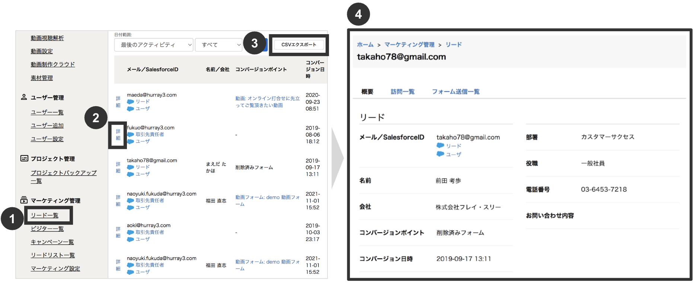This screenshot has height=283, width=693.
Task: Switch to the フォーム送信一覧 tab
Action: click(x=456, y=92)
